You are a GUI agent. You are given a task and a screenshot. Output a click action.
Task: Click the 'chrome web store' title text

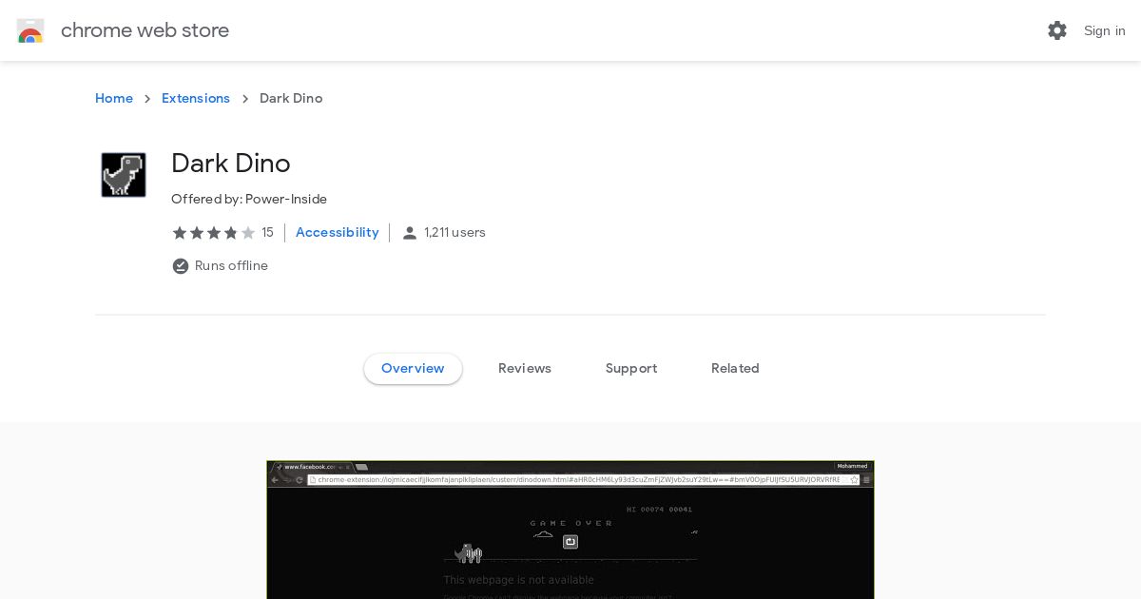[x=145, y=30]
